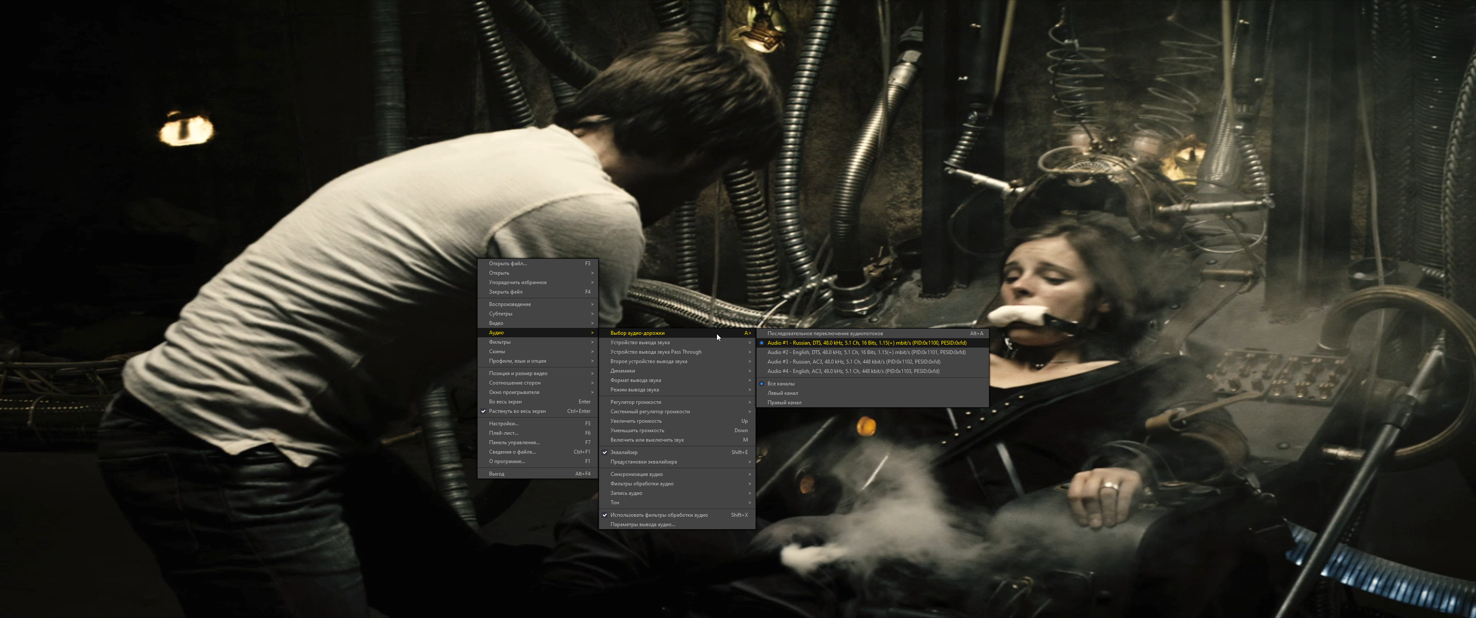Open 'Настройки...' from context menu

538,424
